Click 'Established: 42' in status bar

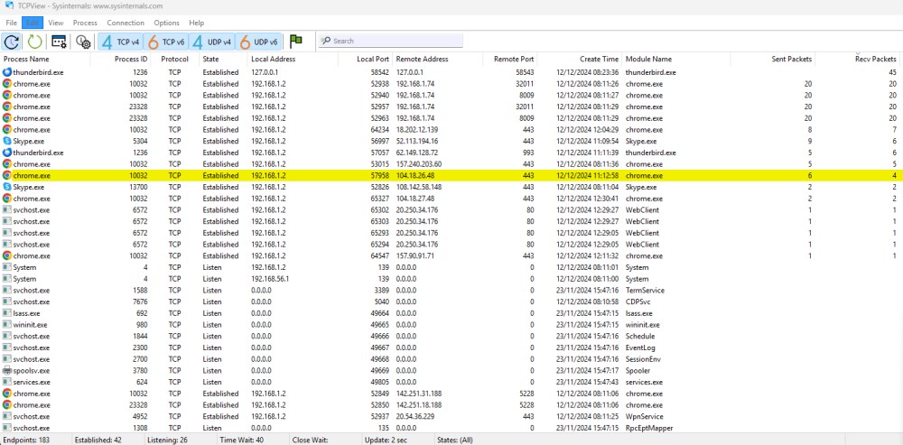tap(98, 440)
